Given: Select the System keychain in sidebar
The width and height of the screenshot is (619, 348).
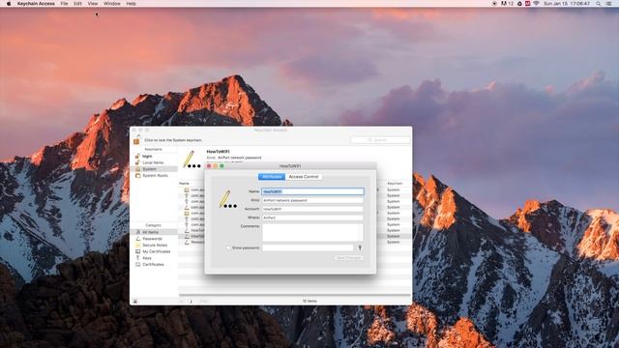Looking at the screenshot, I should point(154,169).
